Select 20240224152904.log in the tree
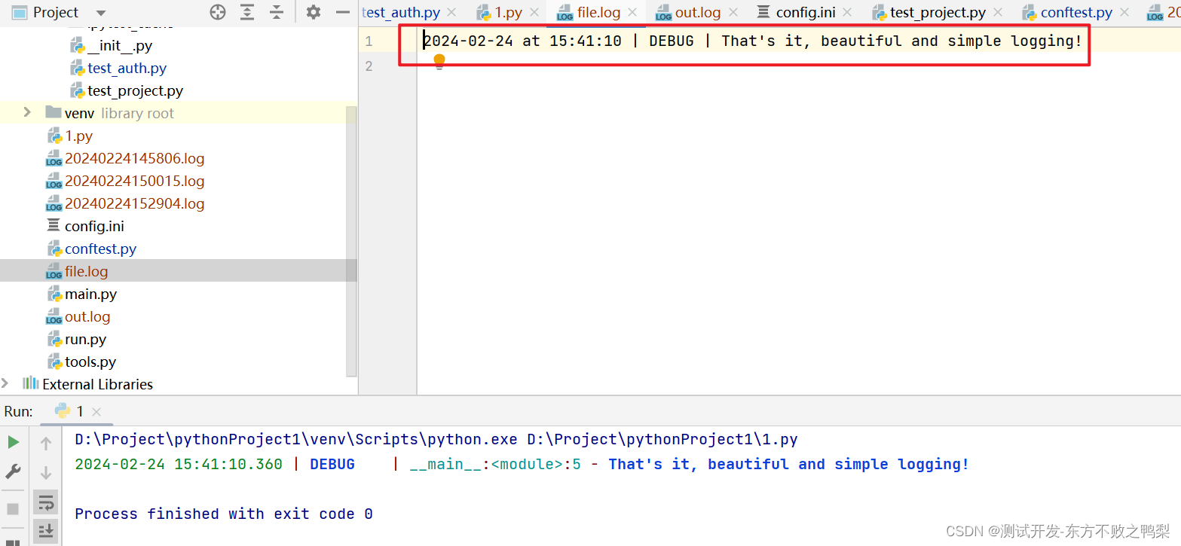This screenshot has width=1181, height=546. [x=126, y=203]
